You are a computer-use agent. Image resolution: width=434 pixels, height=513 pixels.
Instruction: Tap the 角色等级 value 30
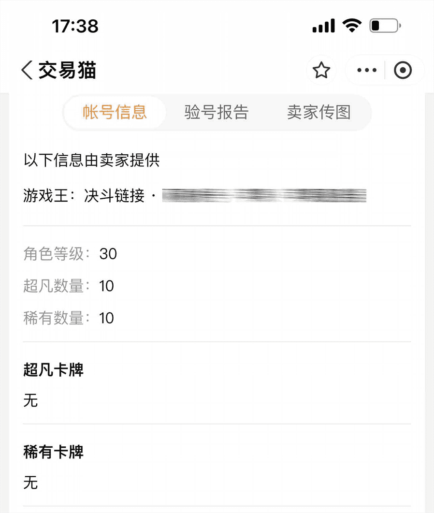(x=108, y=254)
